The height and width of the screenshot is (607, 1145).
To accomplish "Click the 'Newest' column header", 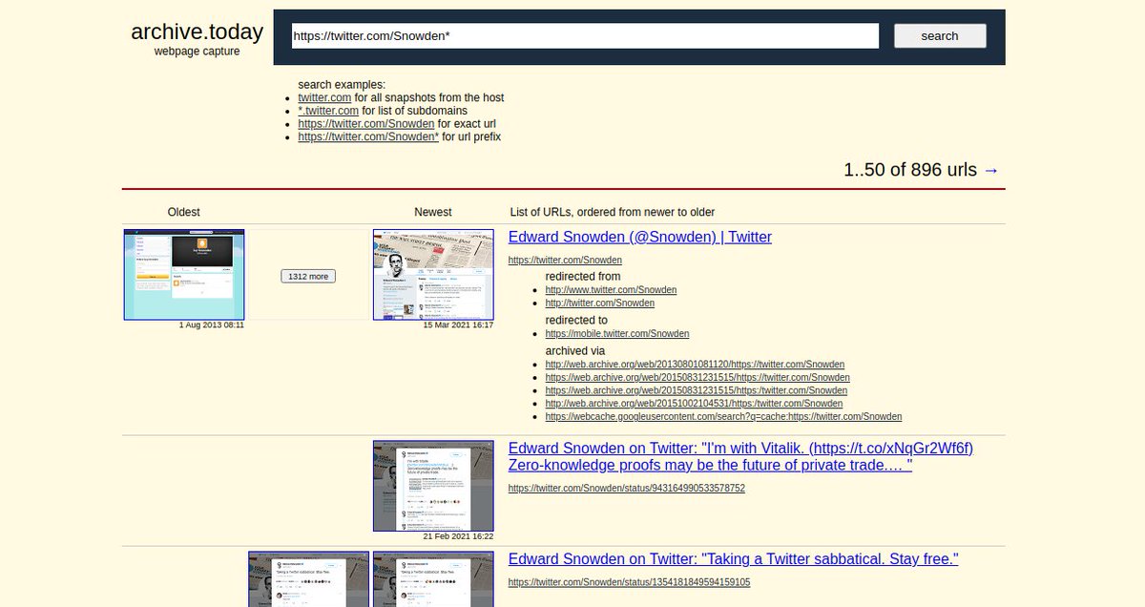I will (x=433, y=212).
